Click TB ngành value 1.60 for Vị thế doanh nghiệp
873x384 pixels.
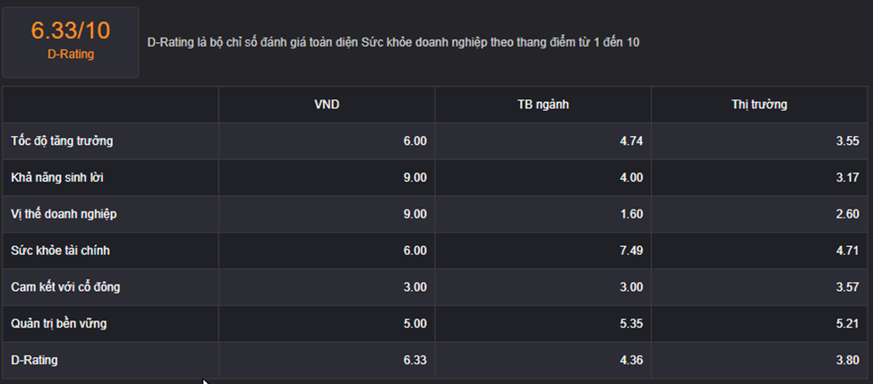[x=631, y=214]
